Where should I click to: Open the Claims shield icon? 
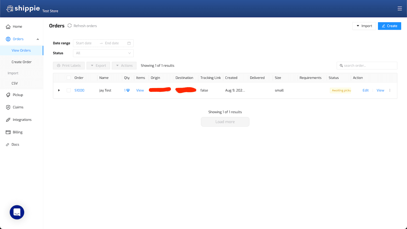pos(8,107)
